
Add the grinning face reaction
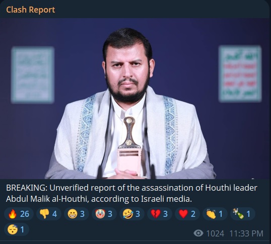[77, 214]
